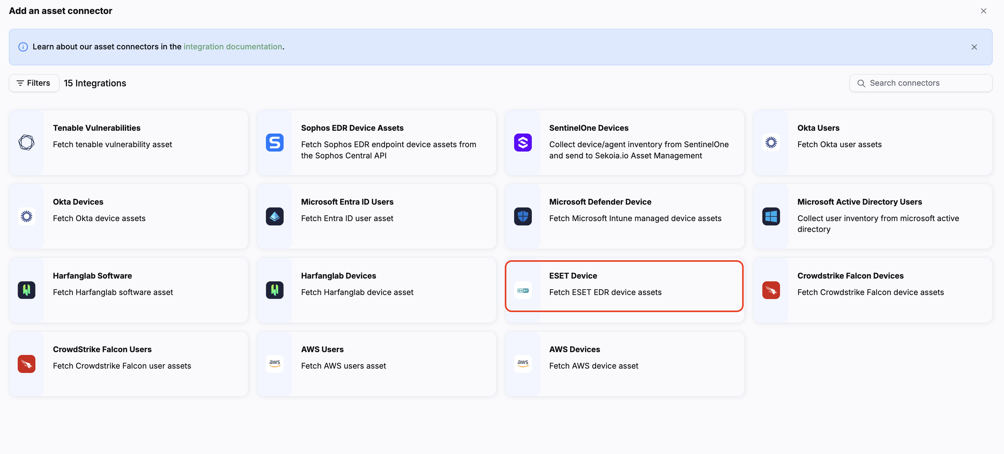
Task: Click 'Fetch Crowdstrike Falcon device assets' description
Action: pyautogui.click(x=870, y=292)
